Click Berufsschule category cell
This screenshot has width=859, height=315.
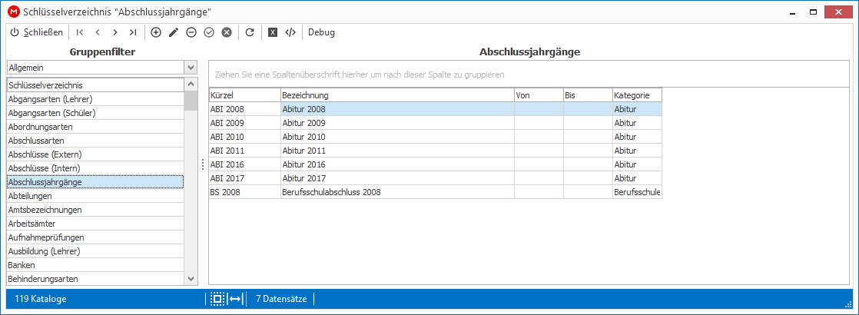(637, 192)
